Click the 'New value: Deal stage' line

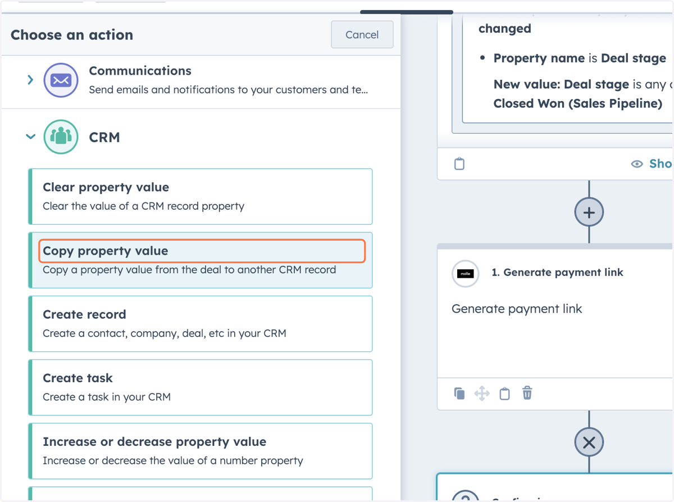click(x=582, y=85)
